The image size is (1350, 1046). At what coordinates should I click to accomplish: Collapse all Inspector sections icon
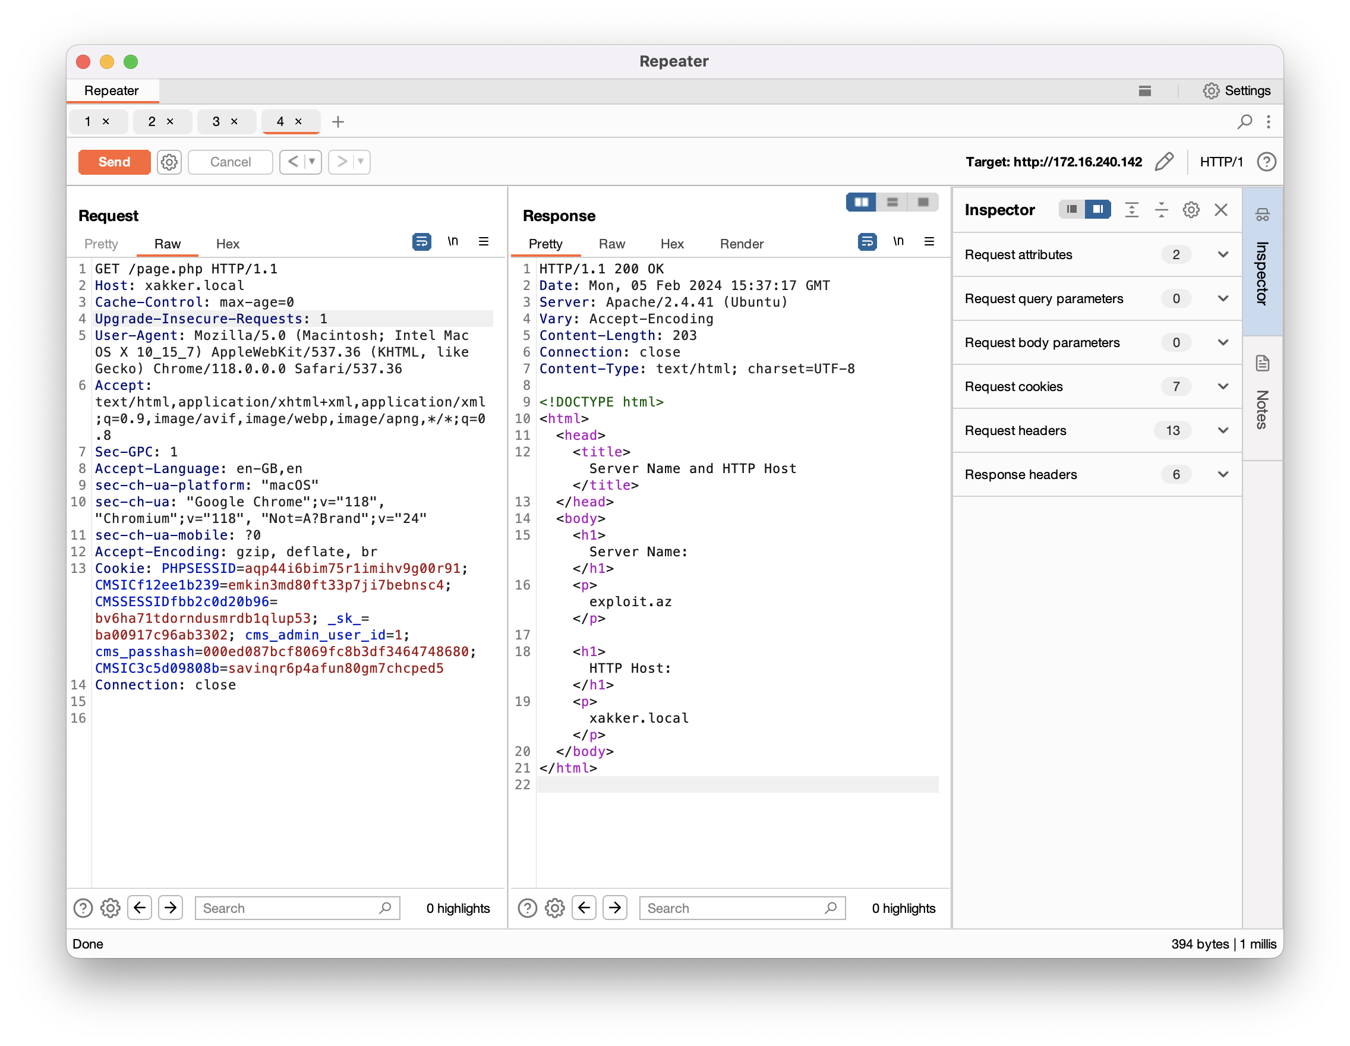[1162, 210]
